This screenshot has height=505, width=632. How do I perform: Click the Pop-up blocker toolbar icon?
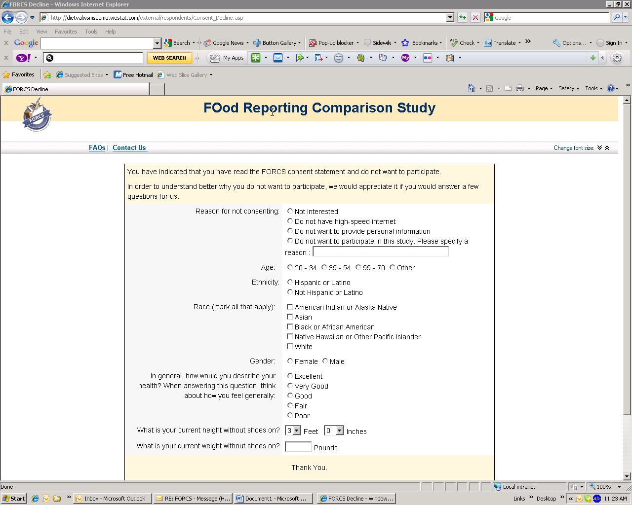[313, 43]
